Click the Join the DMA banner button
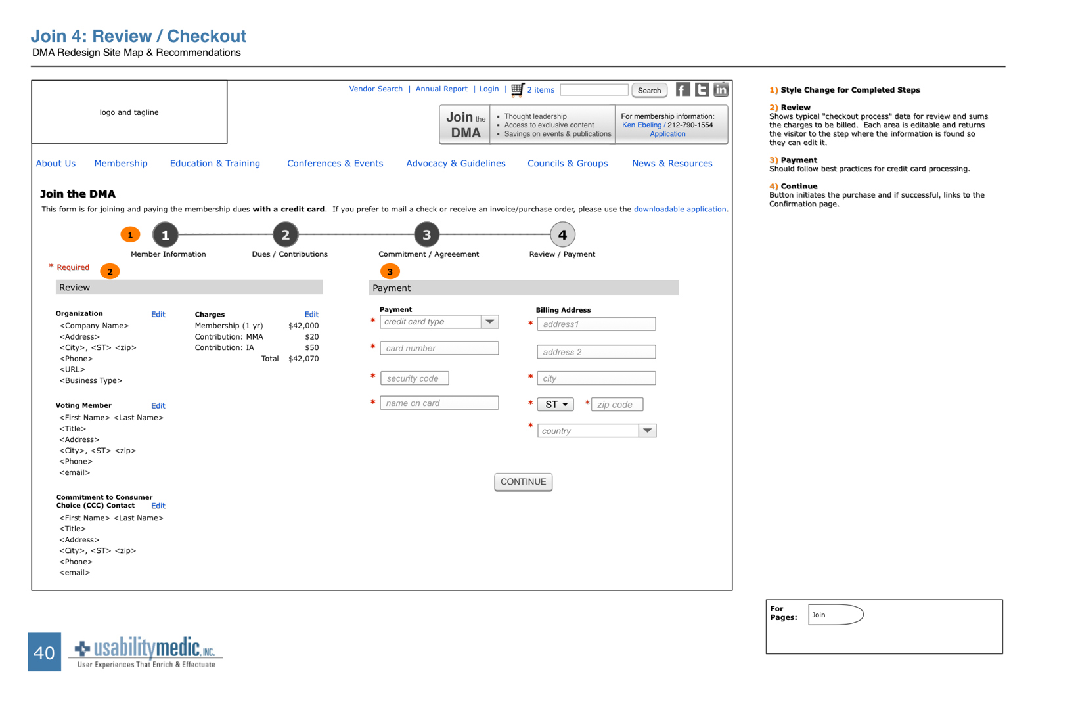This screenshot has width=1076, height=708. [x=465, y=125]
